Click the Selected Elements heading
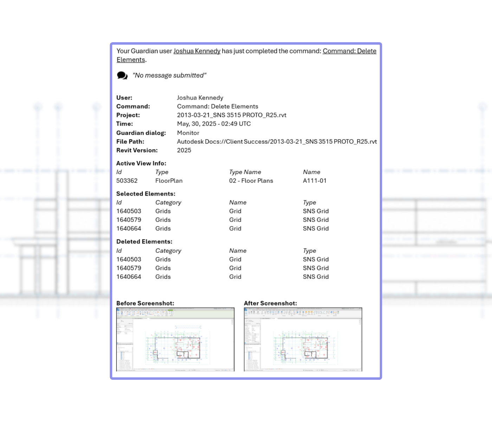The height and width of the screenshot is (422, 492). tap(145, 194)
